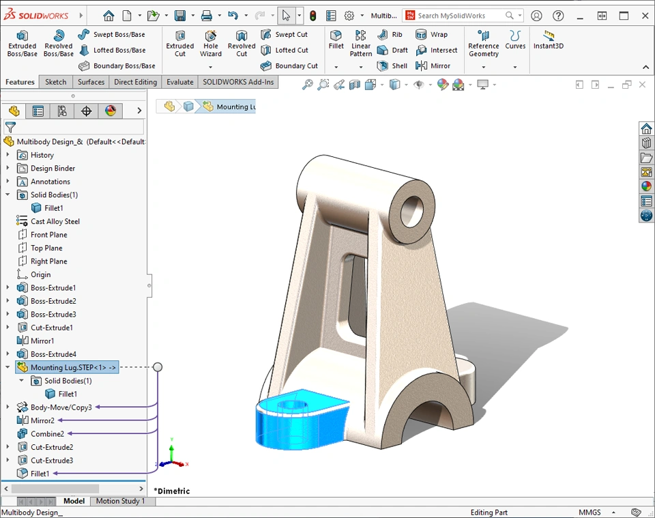Open the Options gear icon
This screenshot has width=655, height=518.
point(349,16)
